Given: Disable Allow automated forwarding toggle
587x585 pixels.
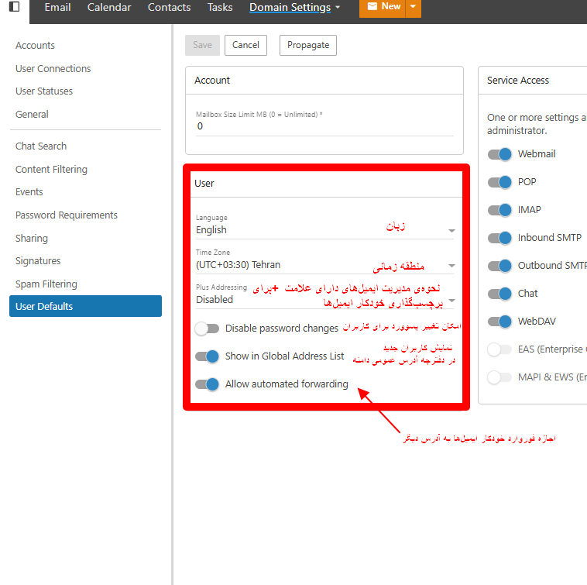Looking at the screenshot, I should [207, 384].
